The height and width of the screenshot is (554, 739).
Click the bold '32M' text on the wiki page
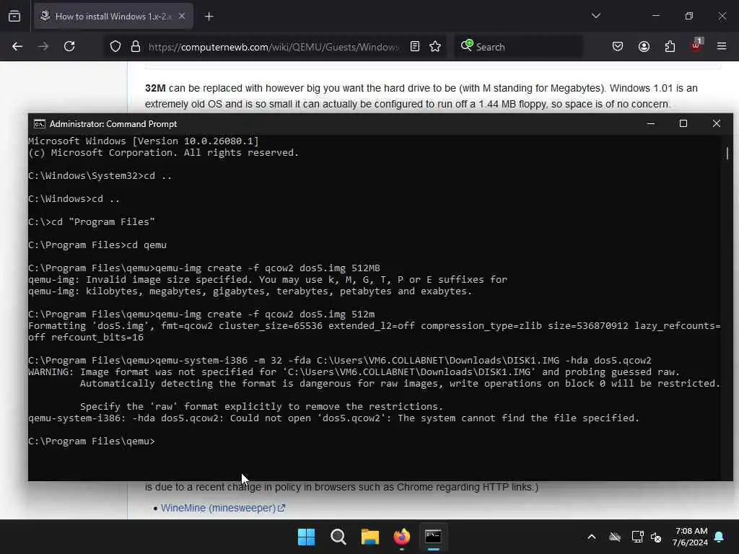pos(155,89)
